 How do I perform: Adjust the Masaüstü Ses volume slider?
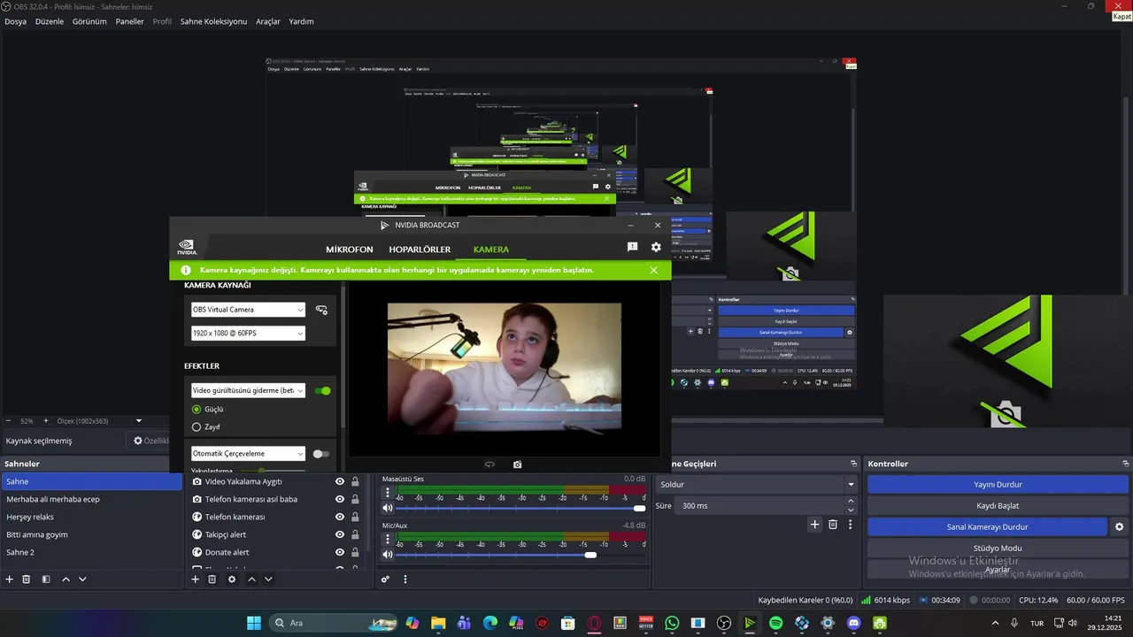522,509
